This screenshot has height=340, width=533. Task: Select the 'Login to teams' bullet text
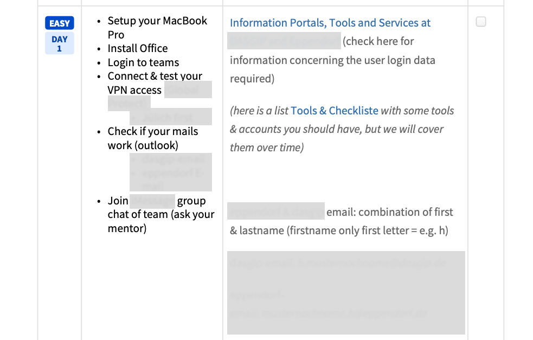click(x=143, y=62)
